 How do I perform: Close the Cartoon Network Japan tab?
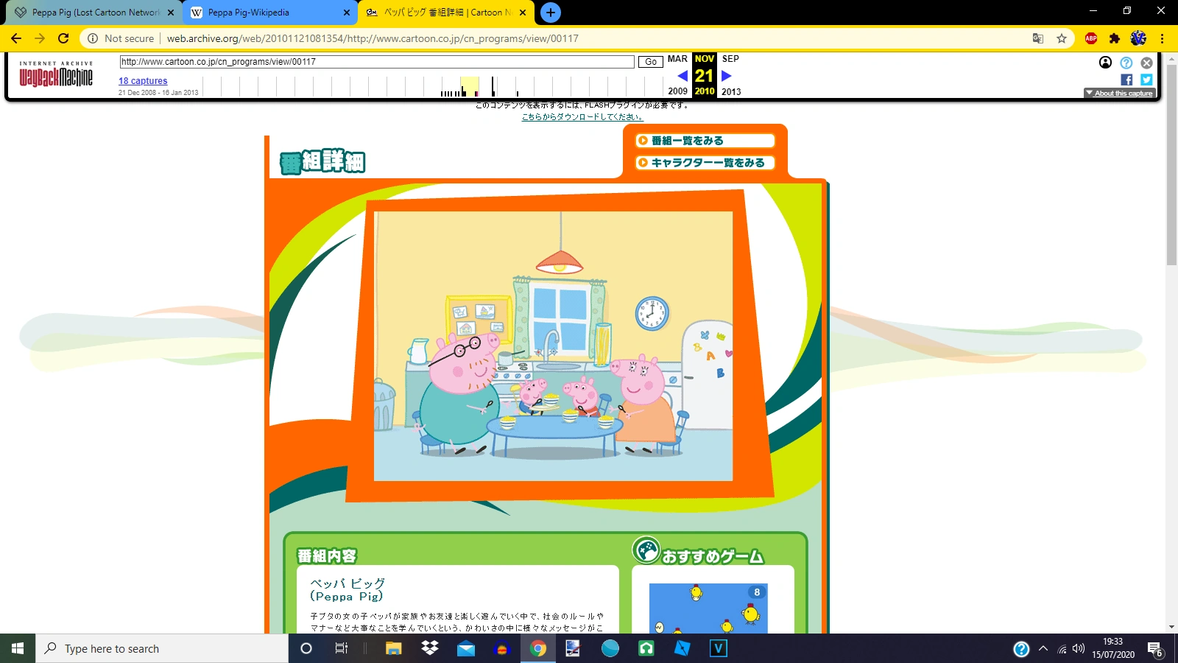523,13
